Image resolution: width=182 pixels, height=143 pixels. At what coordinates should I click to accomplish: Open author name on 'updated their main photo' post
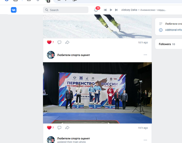[74, 138]
